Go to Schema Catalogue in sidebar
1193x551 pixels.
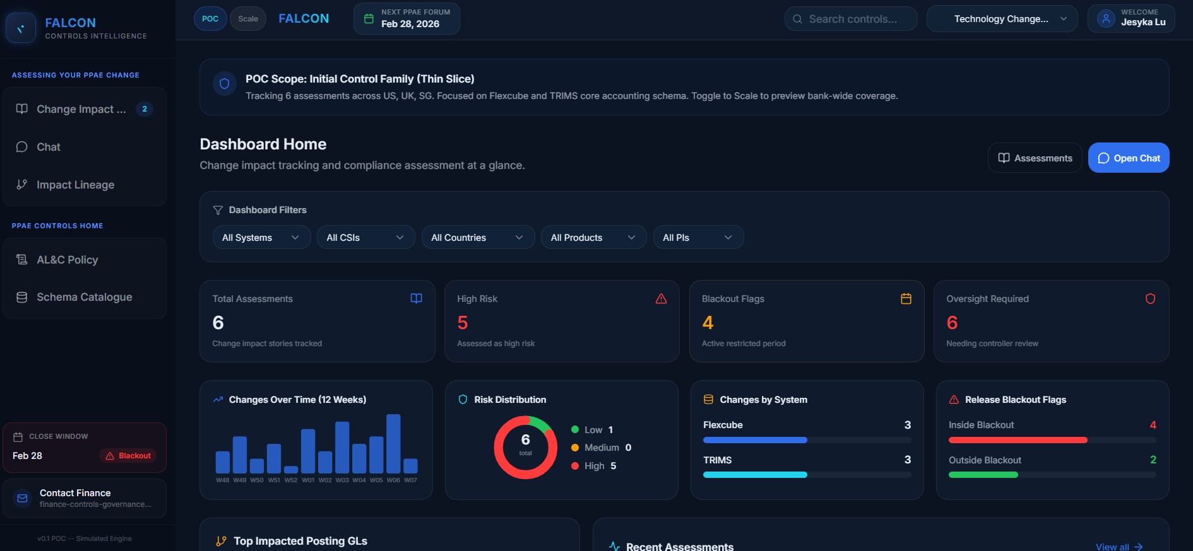tap(85, 297)
